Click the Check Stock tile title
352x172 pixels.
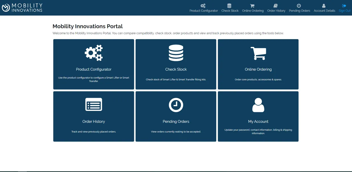click(x=176, y=70)
